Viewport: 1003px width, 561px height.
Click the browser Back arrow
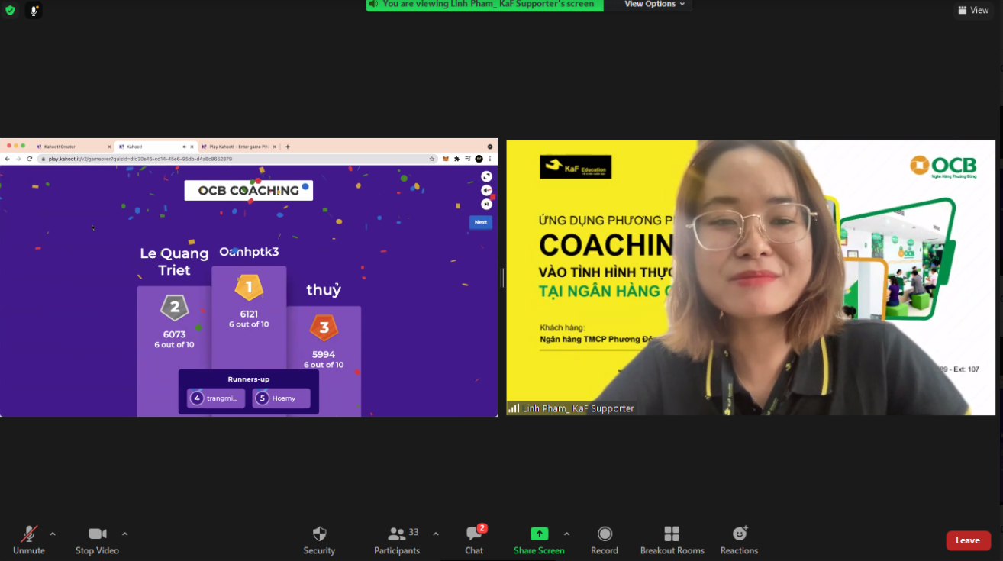[8, 159]
